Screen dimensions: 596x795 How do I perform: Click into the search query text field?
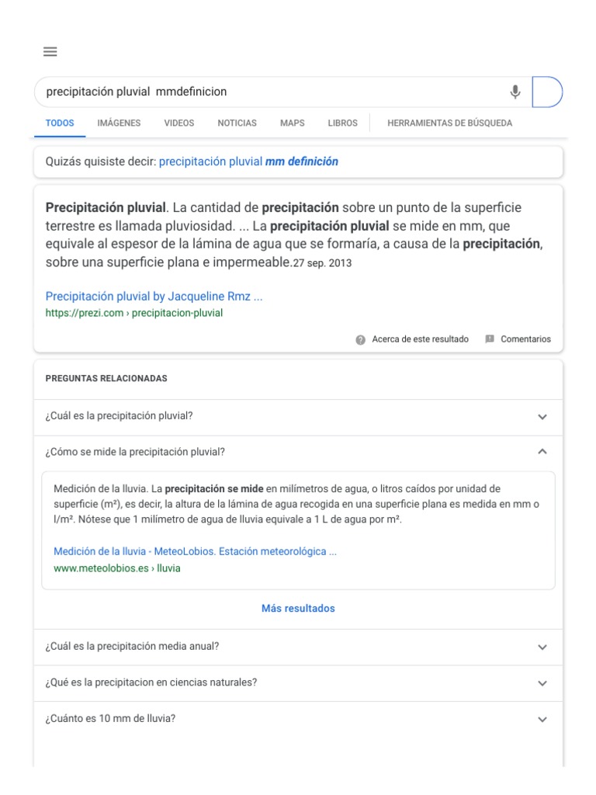pyautogui.click(x=264, y=92)
